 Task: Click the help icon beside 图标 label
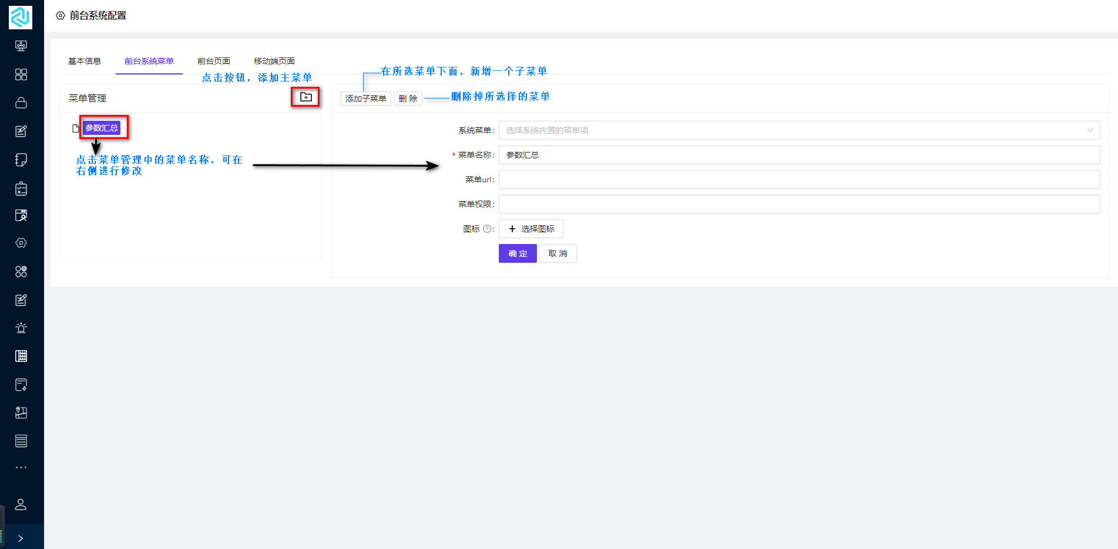click(x=486, y=229)
